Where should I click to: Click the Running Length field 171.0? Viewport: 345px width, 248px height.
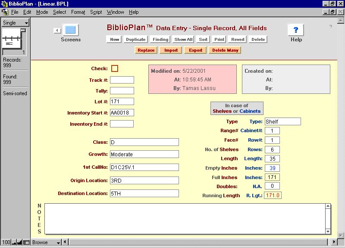(x=273, y=195)
